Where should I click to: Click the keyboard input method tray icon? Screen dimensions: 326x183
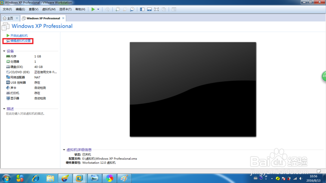click(256, 178)
